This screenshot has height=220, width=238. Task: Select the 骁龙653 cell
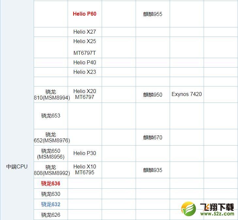(51, 116)
